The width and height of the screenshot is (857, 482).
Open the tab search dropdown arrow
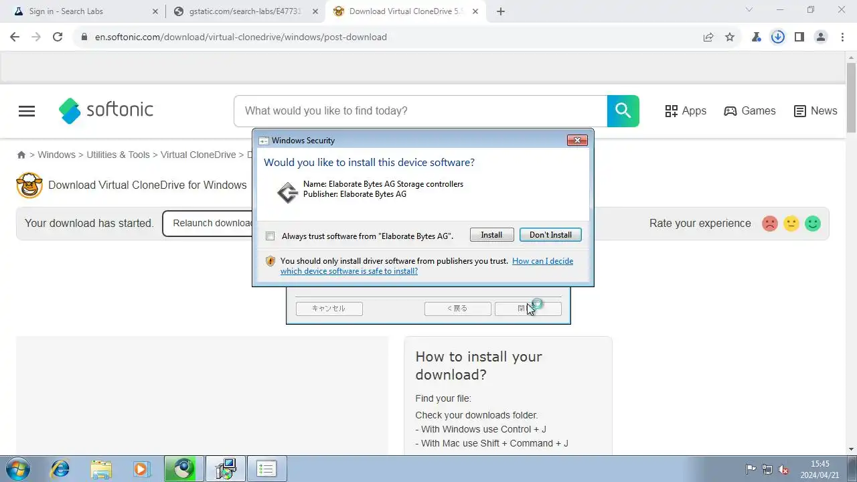[749, 10]
